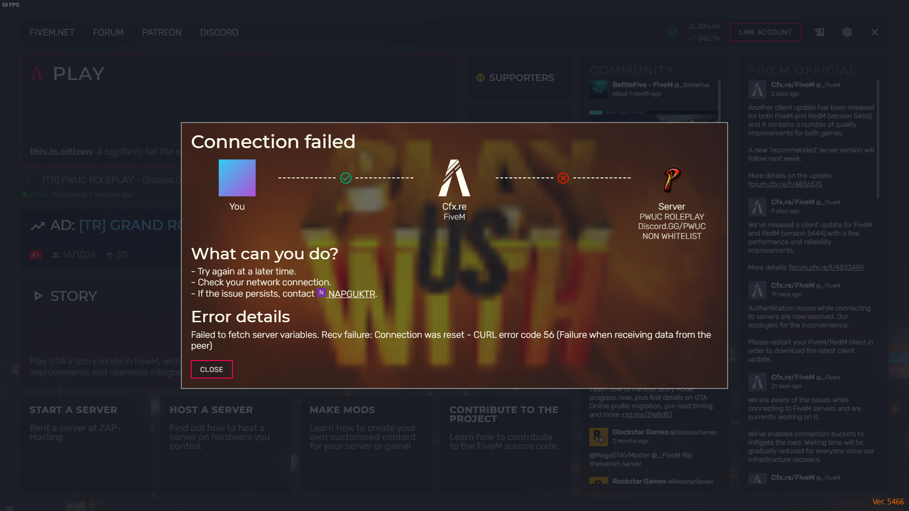Open the FIVEM.NET menu item

point(52,32)
